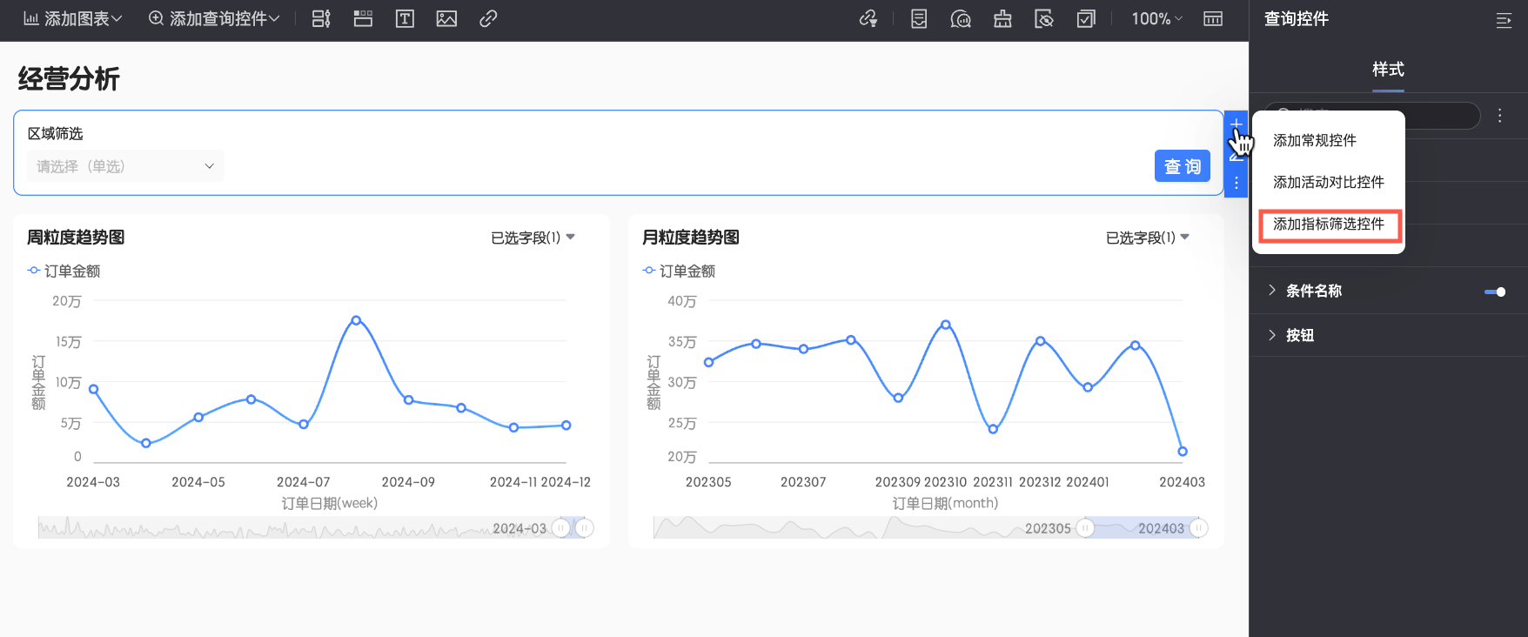This screenshot has height=637, width=1528.
Task: Click the monthly chart's last 202403 data point
Action: pos(1183,451)
